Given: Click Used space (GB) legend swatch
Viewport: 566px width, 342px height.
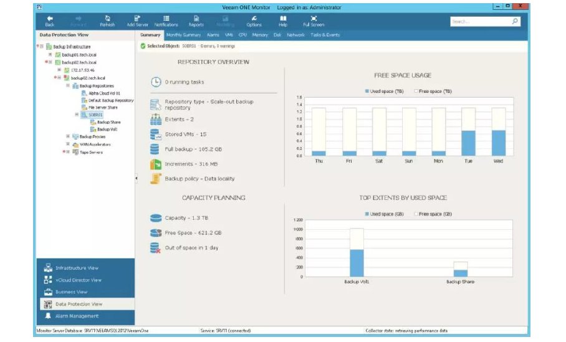Looking at the screenshot, I should 367,214.
